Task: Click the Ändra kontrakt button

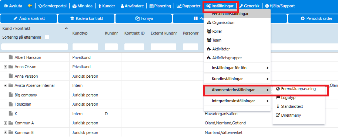Action: (29, 19)
